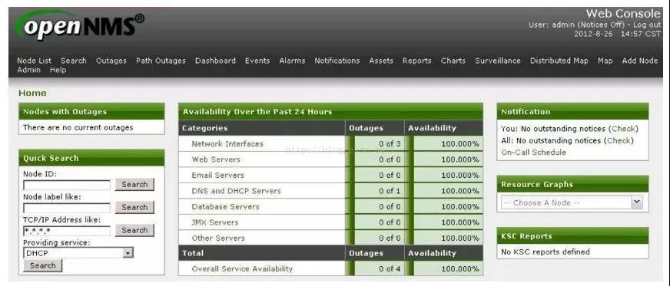
Task: Click 'There are no current outages' text
Action: tap(78, 127)
